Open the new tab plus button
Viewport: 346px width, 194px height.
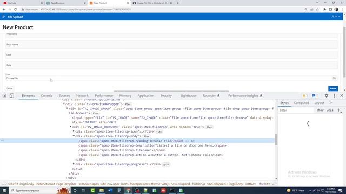tap(178, 3)
